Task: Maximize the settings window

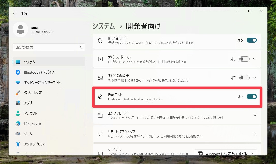Action: click(250, 11)
